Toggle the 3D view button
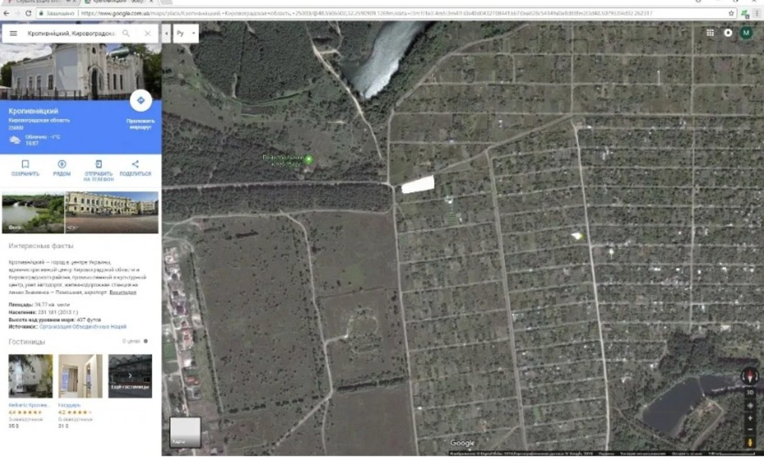Image resolution: width=764 pixels, height=457 pixels. 750,393
